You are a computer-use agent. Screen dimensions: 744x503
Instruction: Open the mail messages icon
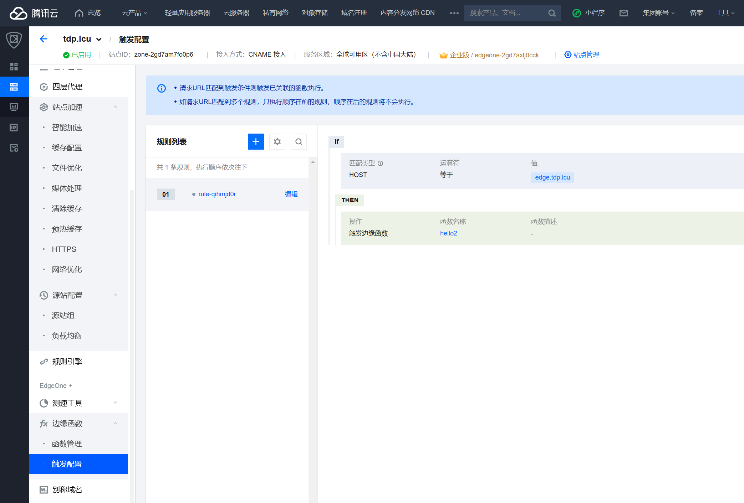point(623,13)
